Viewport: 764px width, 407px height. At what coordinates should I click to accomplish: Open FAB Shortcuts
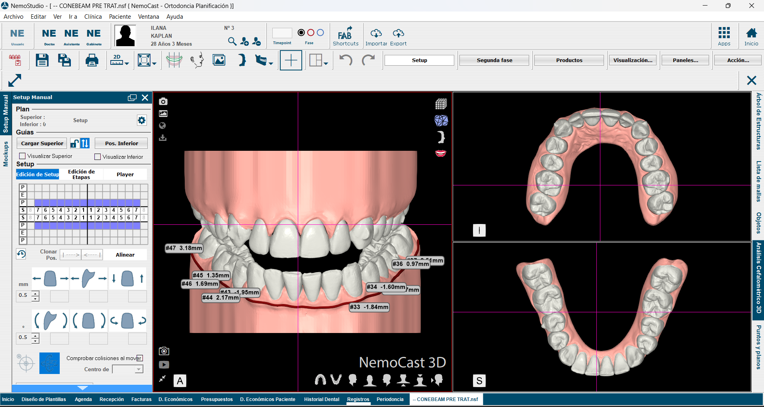(x=346, y=36)
